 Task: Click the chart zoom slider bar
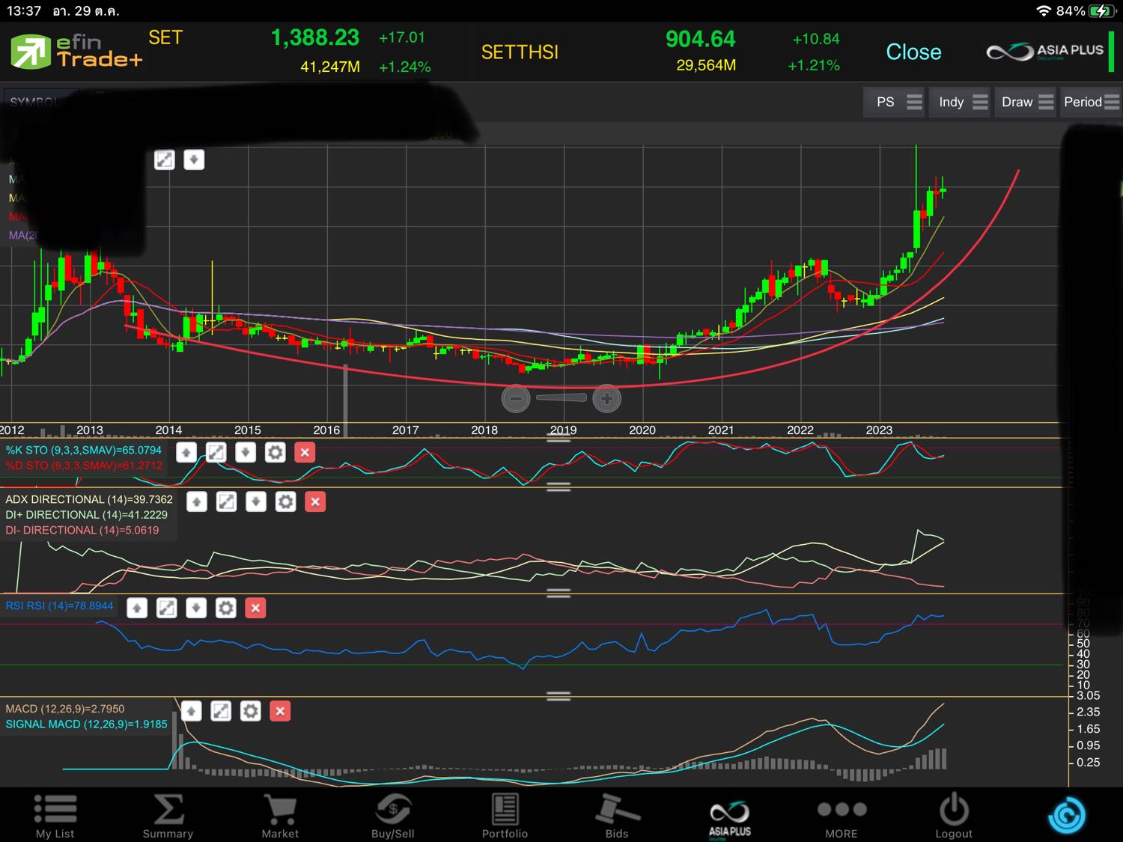point(561,397)
